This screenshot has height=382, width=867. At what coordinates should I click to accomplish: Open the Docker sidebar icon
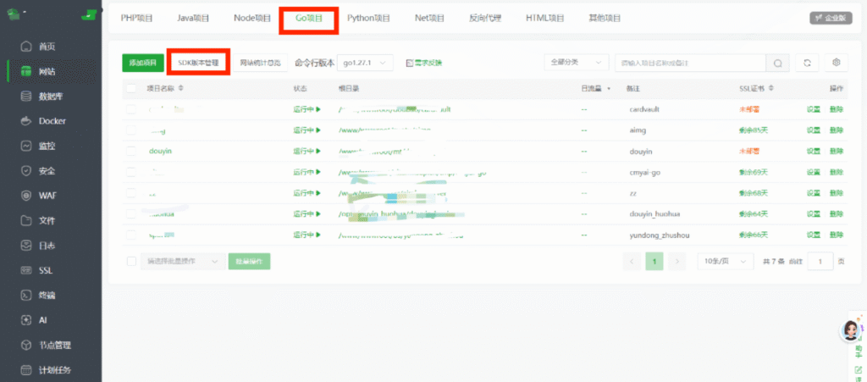pos(26,121)
